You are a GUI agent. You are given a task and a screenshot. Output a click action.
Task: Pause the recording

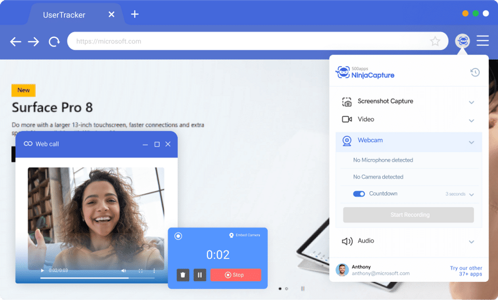tap(200, 275)
